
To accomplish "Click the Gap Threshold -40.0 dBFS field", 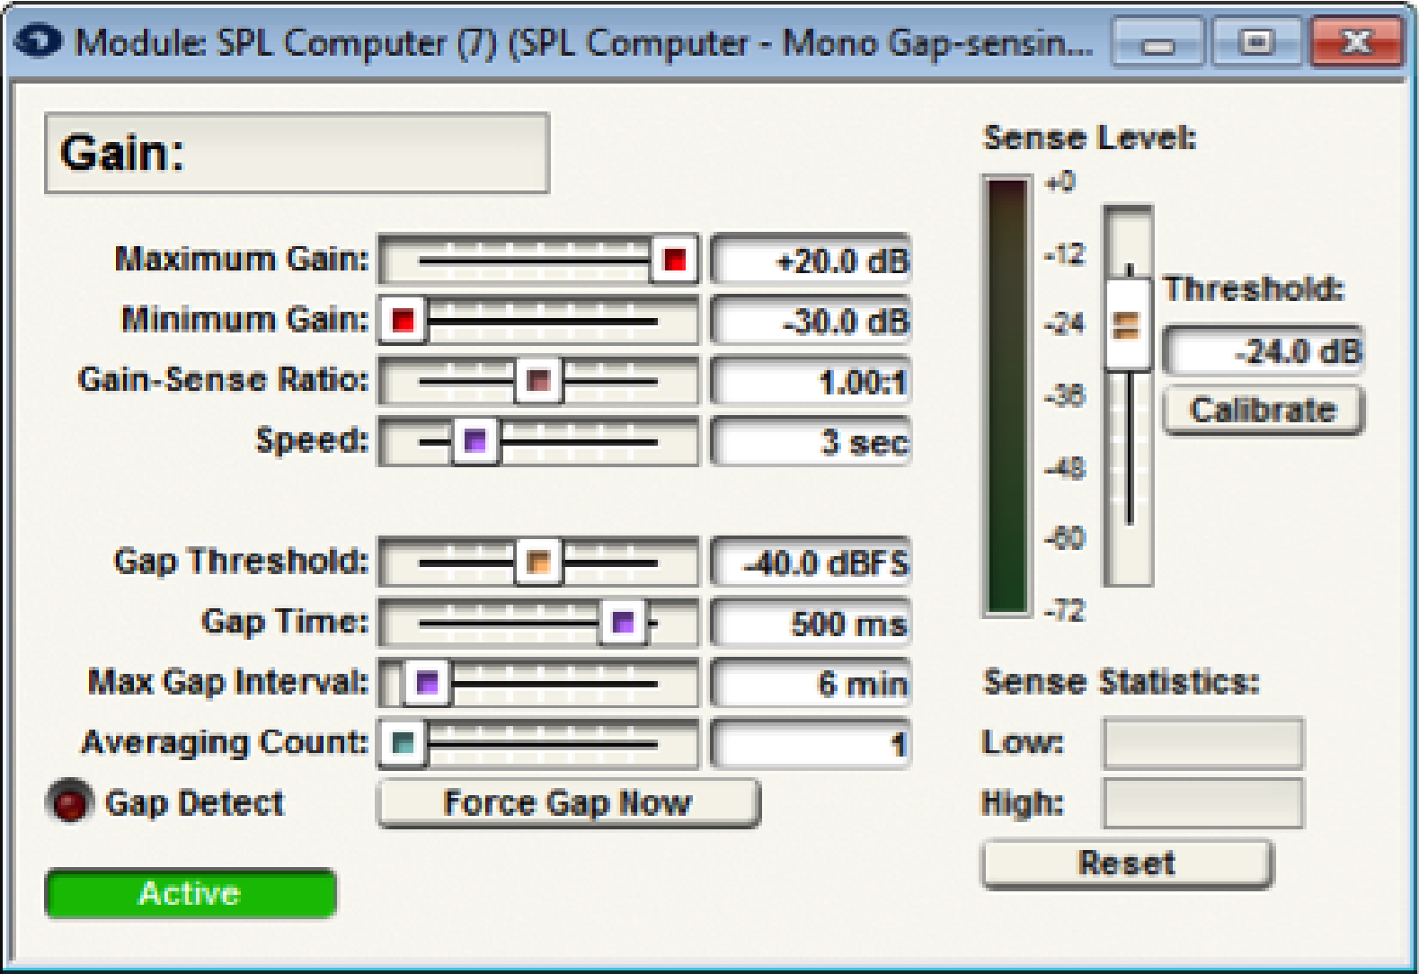I will [x=811, y=563].
